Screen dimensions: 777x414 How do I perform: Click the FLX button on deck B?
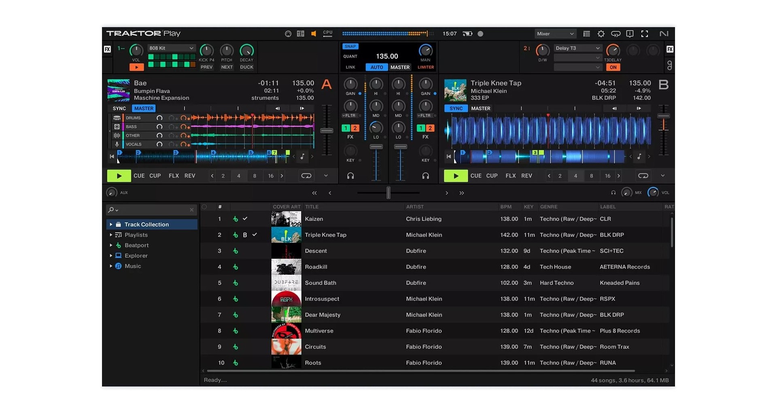tap(511, 176)
